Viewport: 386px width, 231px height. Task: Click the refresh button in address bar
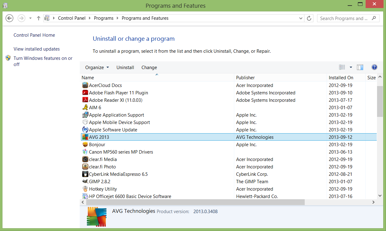click(x=309, y=18)
